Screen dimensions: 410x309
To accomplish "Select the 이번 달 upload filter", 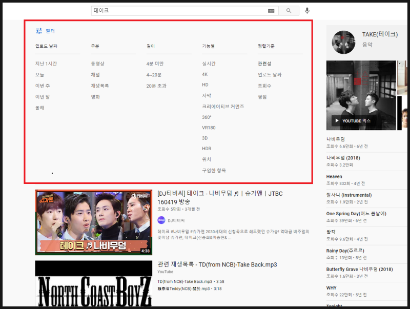I will click(x=43, y=97).
